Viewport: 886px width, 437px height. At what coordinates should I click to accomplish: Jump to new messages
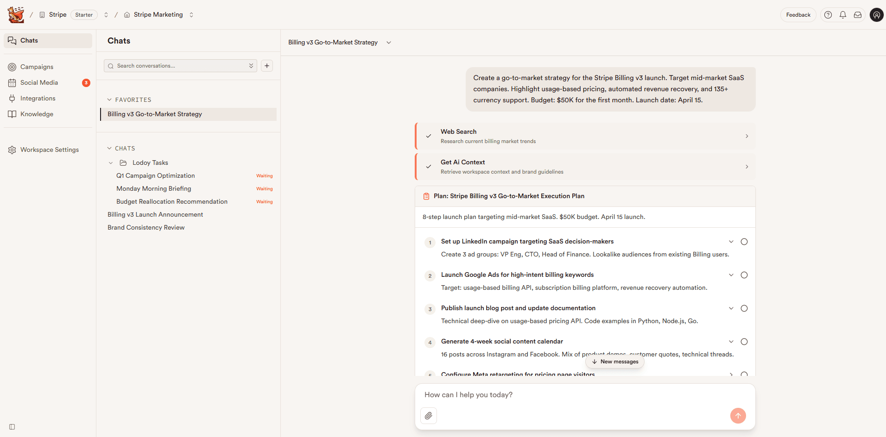pos(614,362)
